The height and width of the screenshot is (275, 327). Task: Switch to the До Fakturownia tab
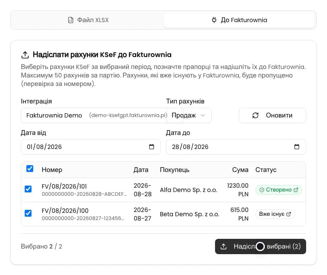(239, 20)
